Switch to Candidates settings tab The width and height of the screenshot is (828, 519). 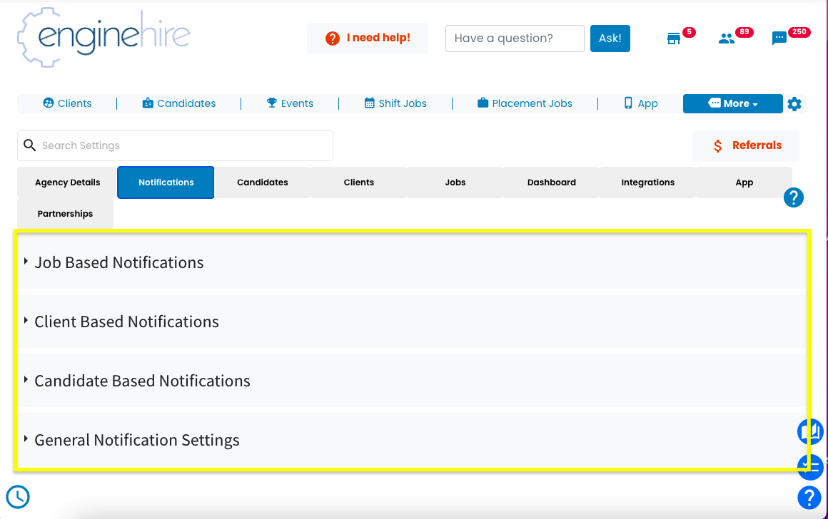(263, 183)
